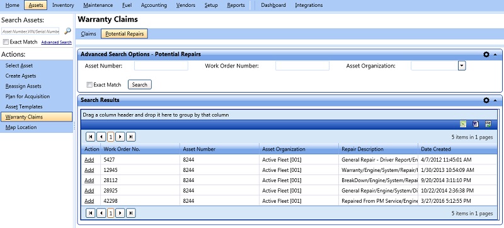504x228 pixels.
Task: Click the Search button
Action: click(139, 85)
